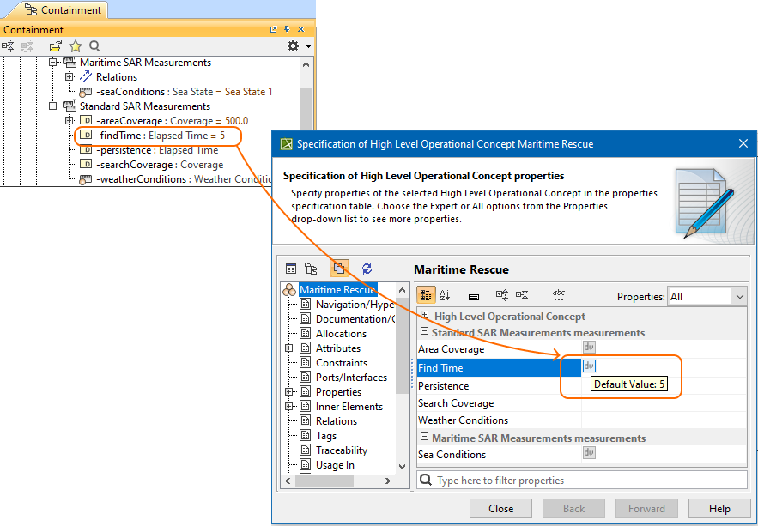758x526 pixels.
Task: Click the expand all icon in Containment toolbar
Action: pos(8,45)
